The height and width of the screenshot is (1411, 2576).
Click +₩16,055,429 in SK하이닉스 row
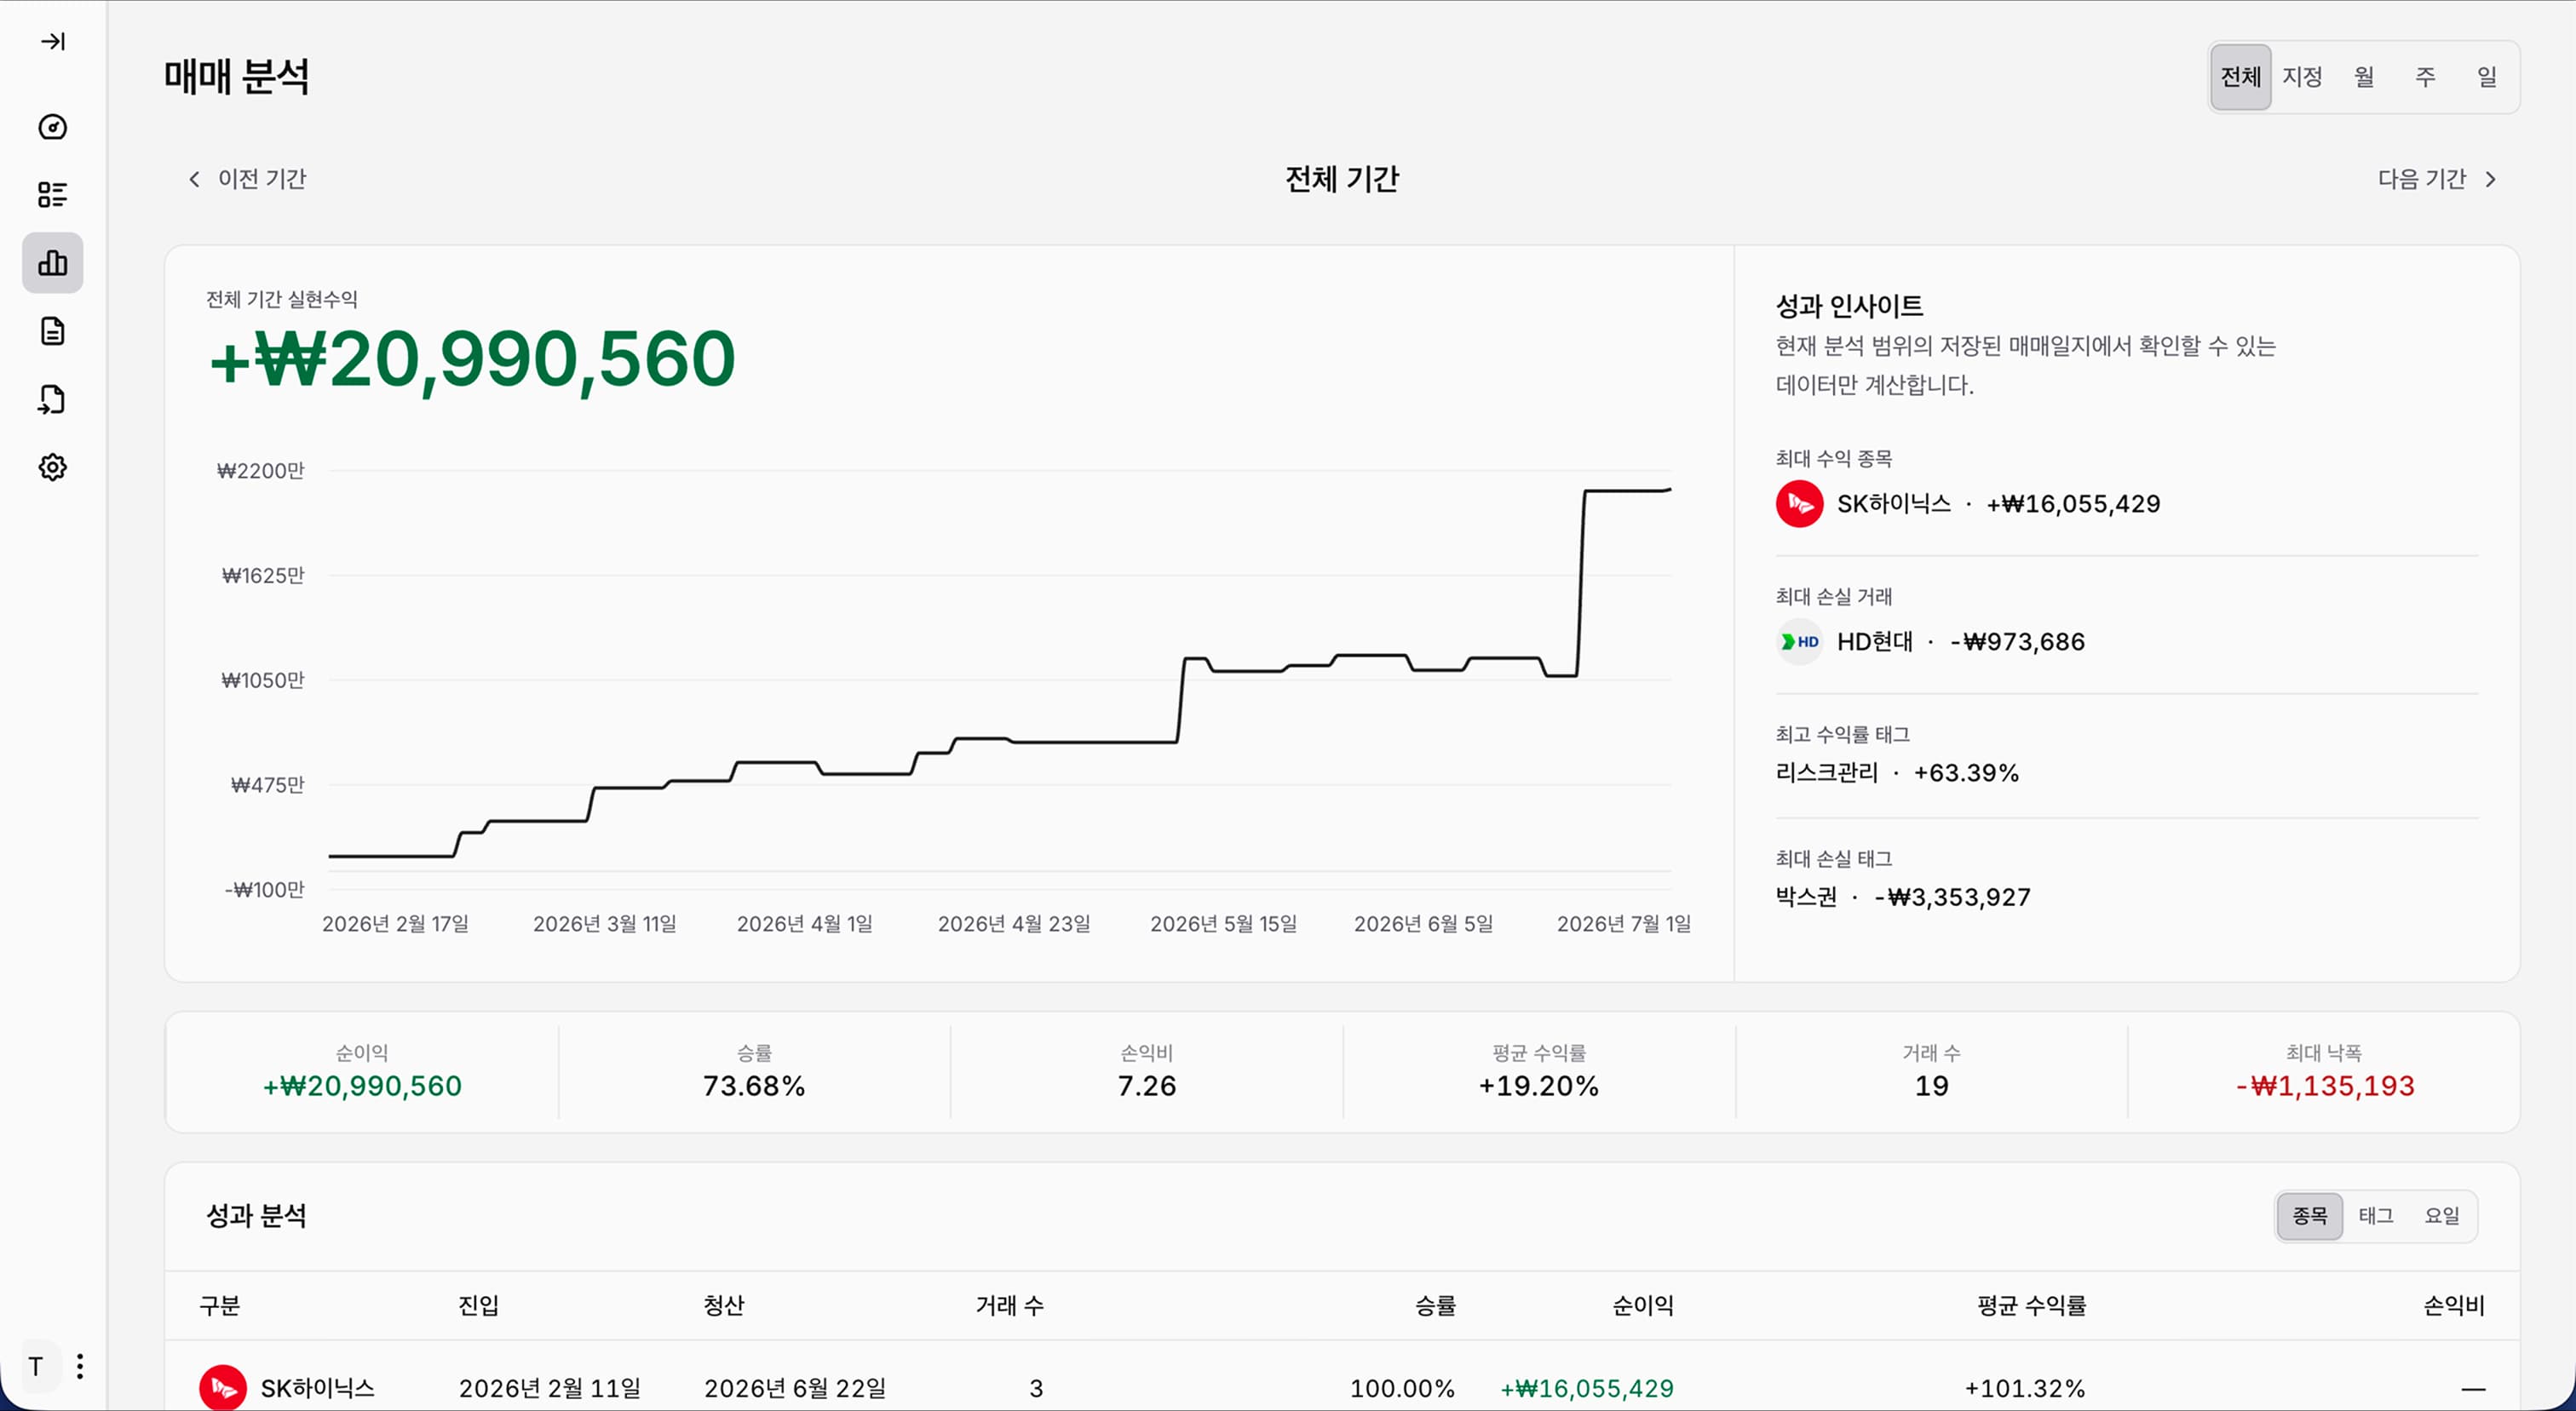(1587, 1388)
